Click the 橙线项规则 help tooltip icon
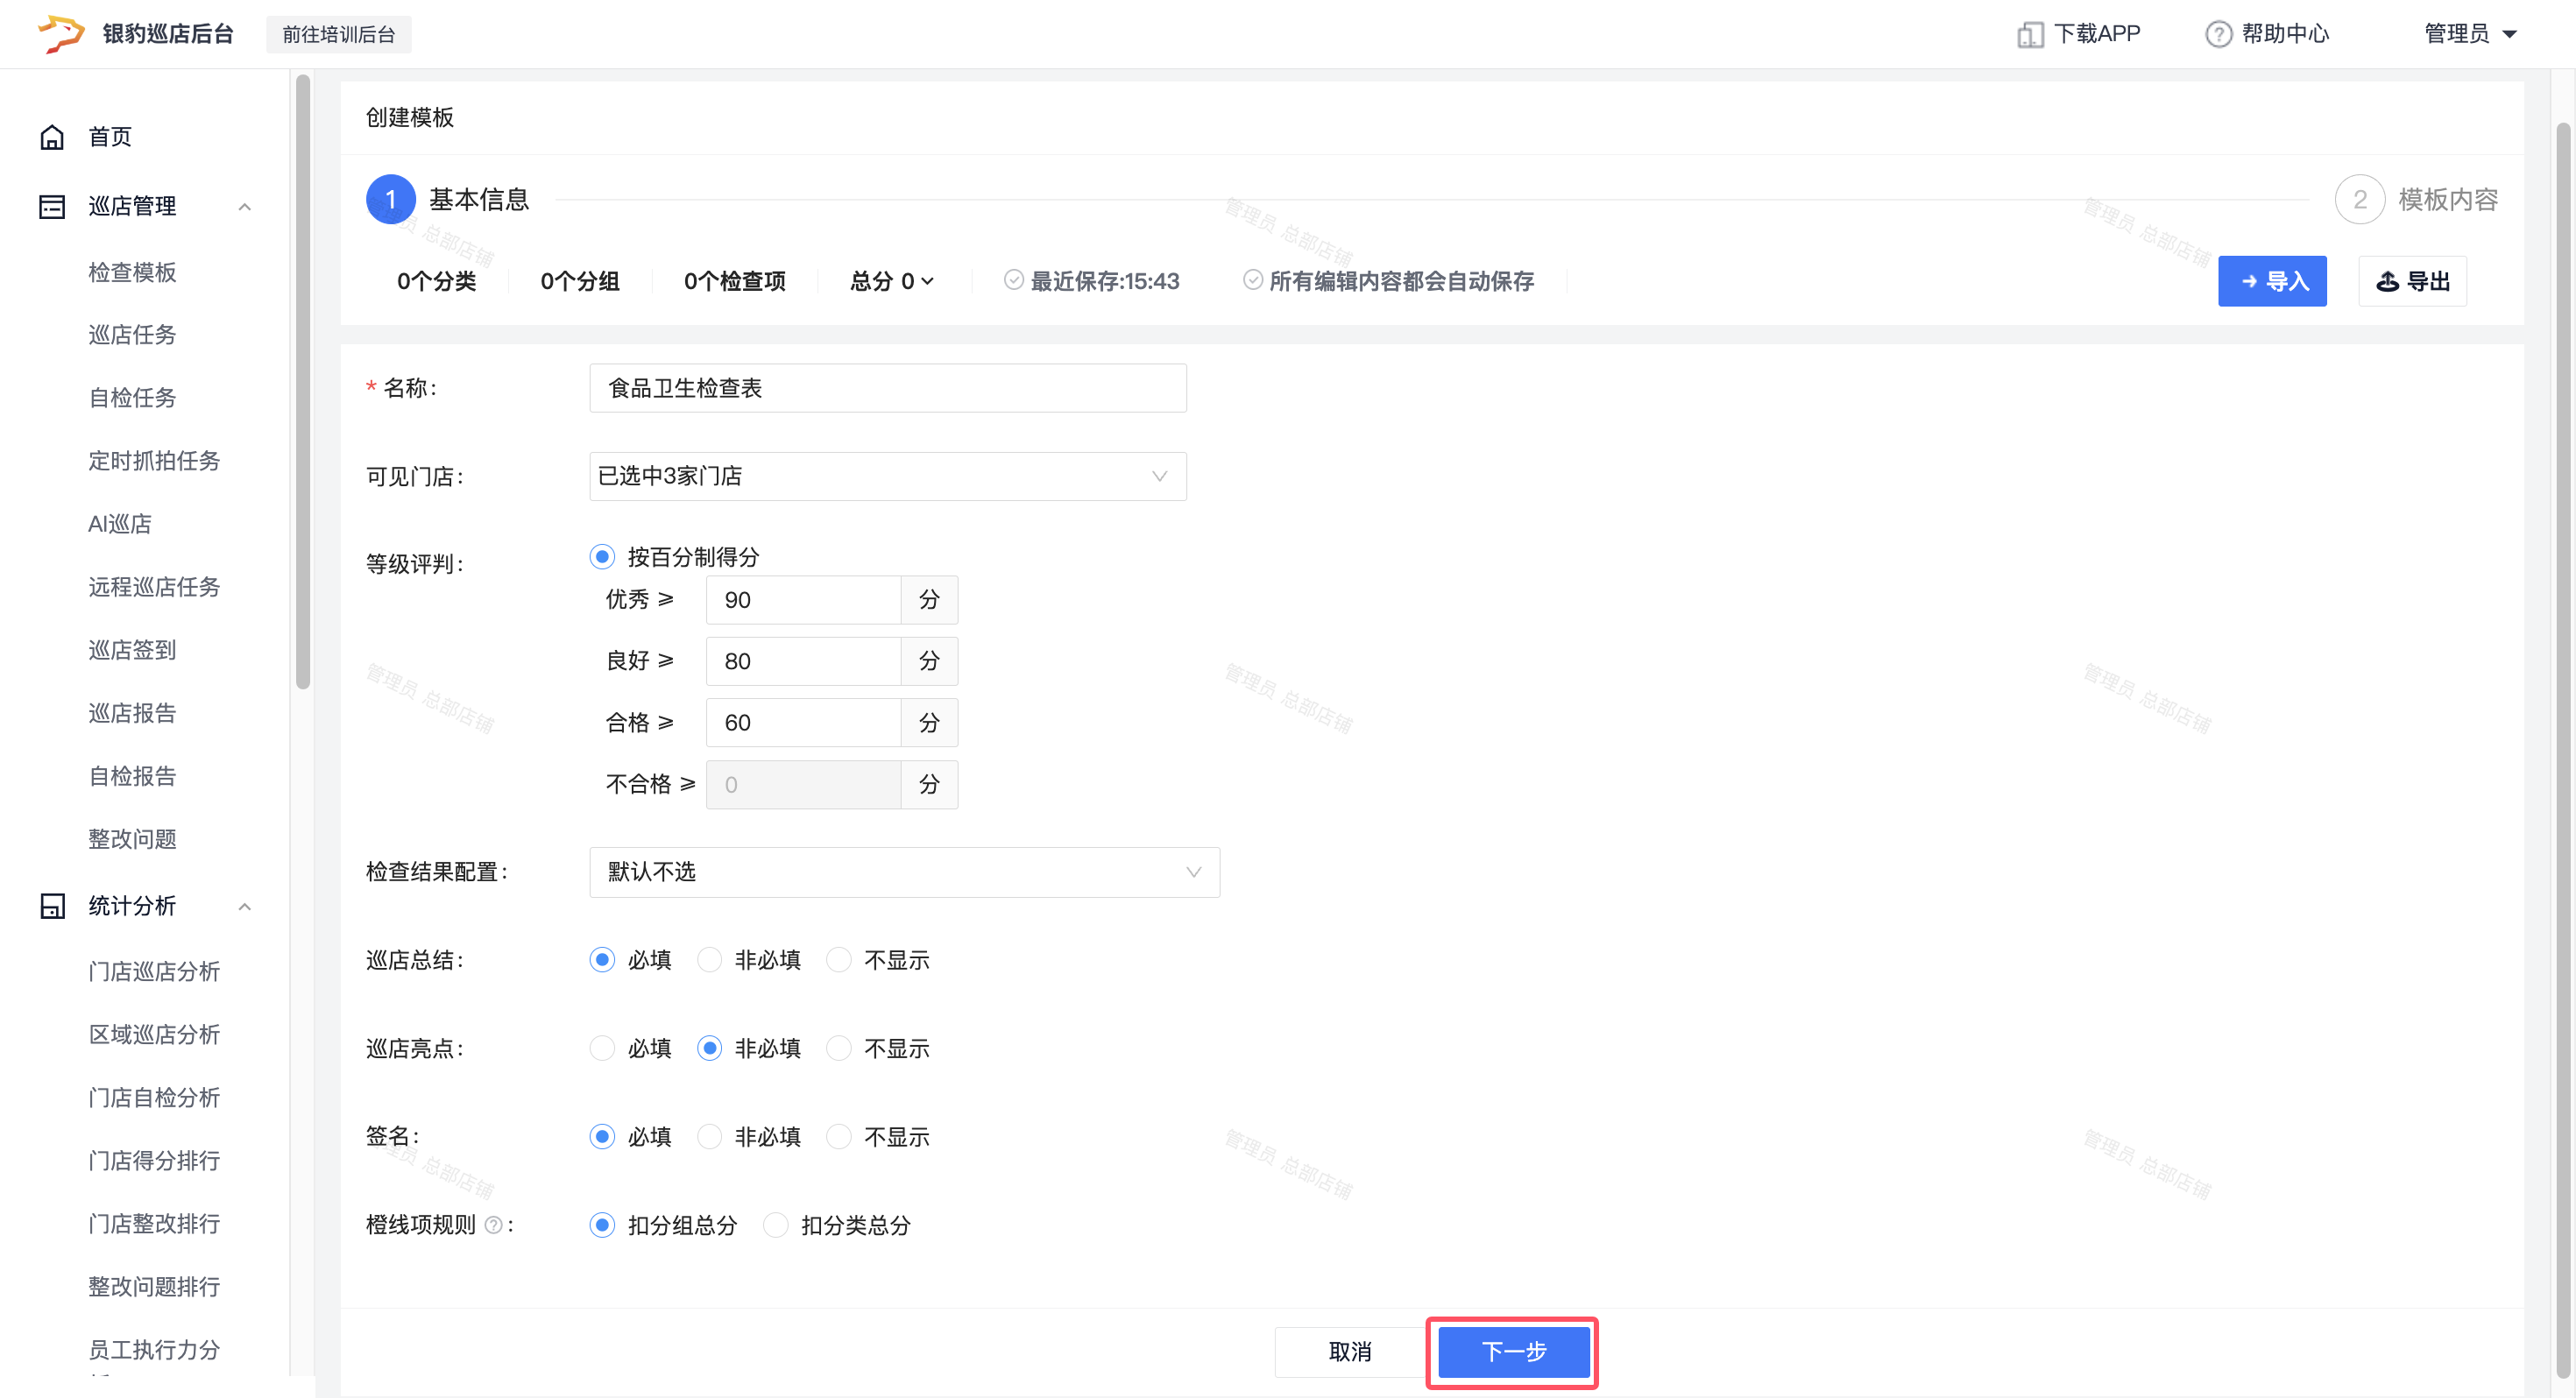This screenshot has height=1398, width=2576. pyautogui.click(x=493, y=1225)
